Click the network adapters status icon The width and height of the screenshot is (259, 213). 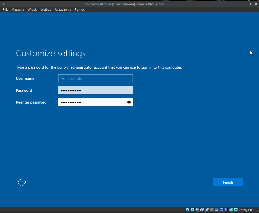[x=202, y=209]
